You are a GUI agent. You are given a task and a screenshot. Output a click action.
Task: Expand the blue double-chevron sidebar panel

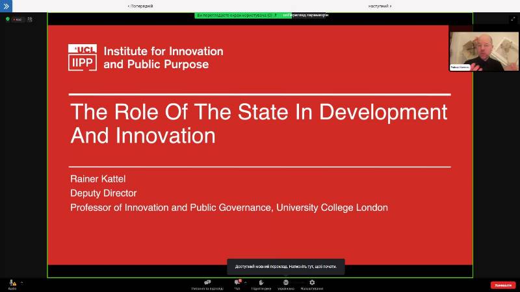pos(6,6)
